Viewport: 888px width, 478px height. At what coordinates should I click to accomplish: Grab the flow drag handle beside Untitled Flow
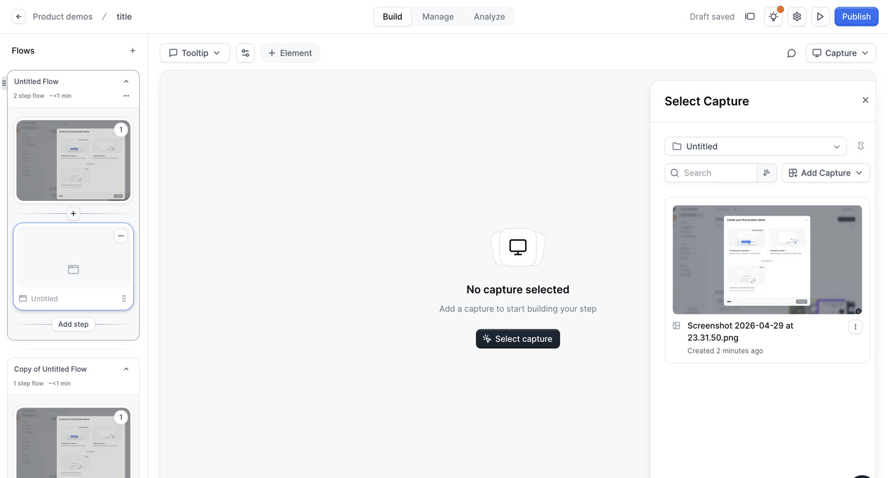pos(4,83)
